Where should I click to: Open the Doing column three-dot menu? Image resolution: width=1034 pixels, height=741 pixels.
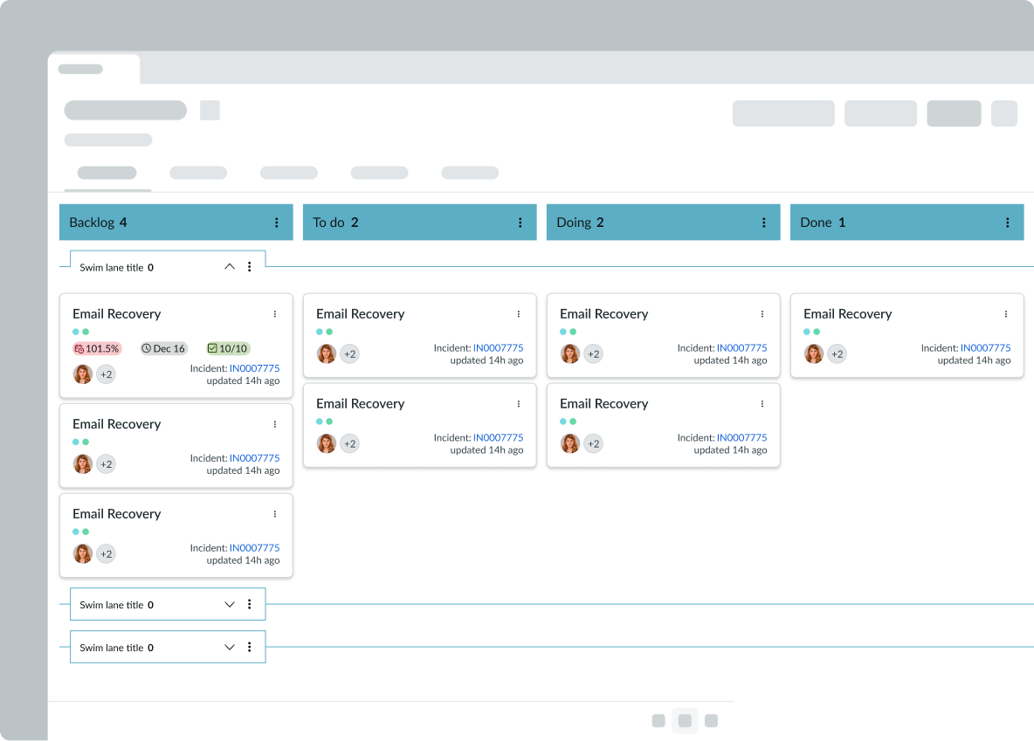(764, 223)
